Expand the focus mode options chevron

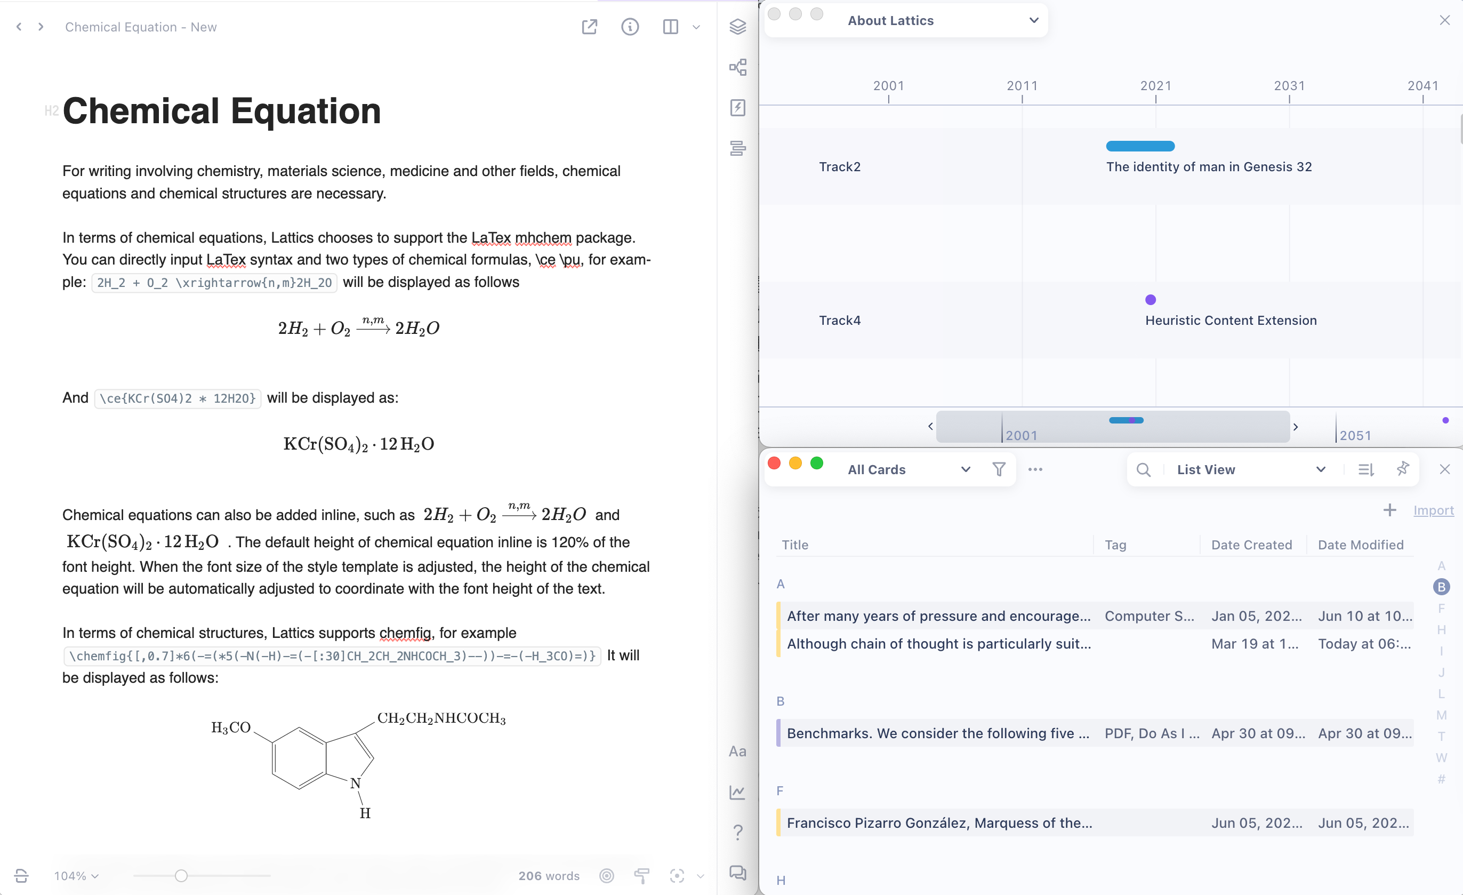tap(701, 876)
